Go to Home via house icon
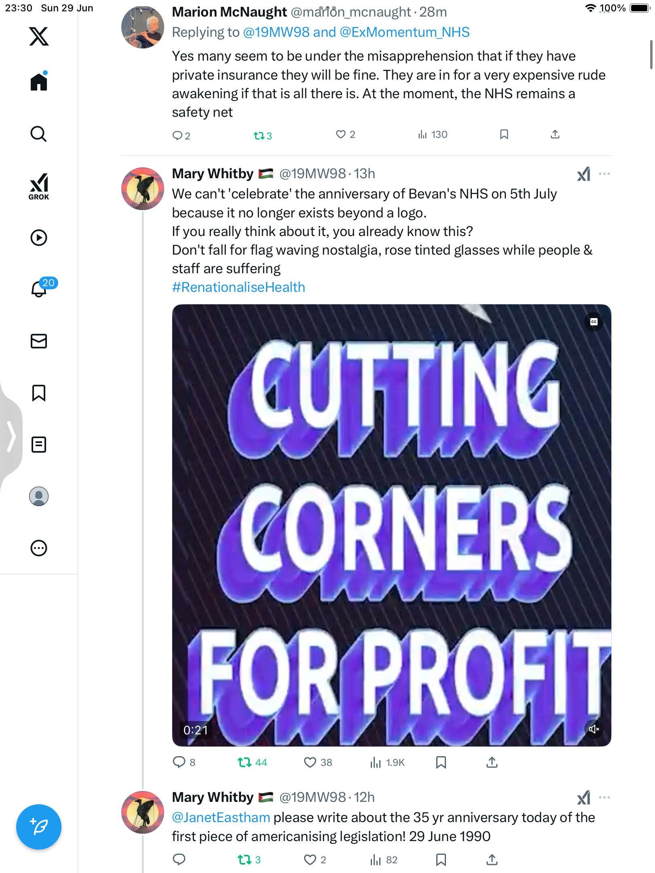Screen dimensions: 655x873 point(39,81)
